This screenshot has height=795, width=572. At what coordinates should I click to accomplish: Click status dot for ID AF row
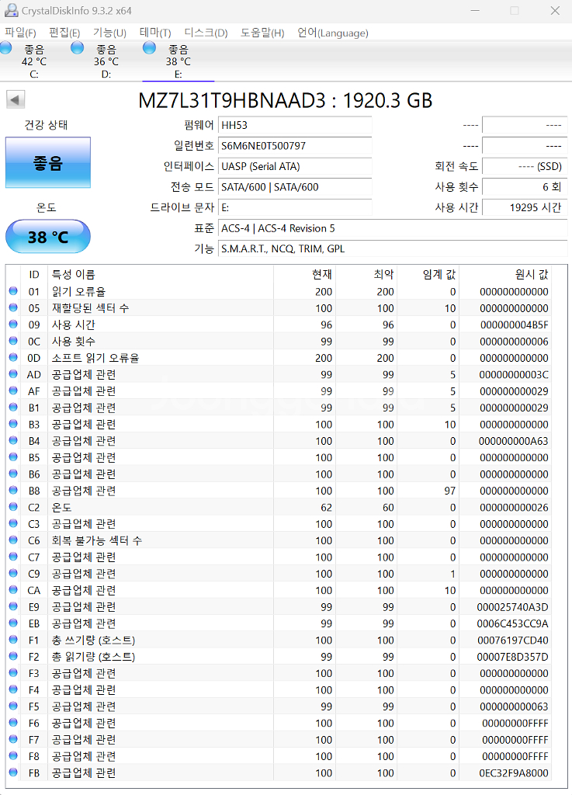click(13, 391)
